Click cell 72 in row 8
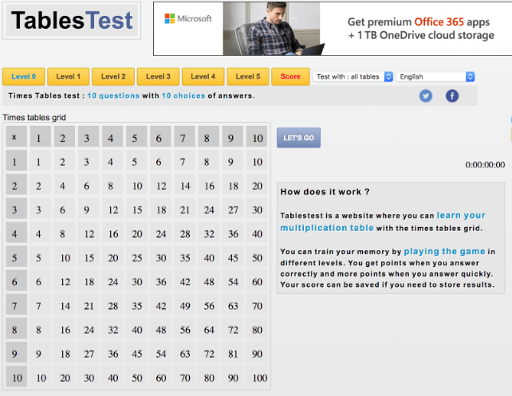Screen dimensions: 512x396 click(233, 329)
